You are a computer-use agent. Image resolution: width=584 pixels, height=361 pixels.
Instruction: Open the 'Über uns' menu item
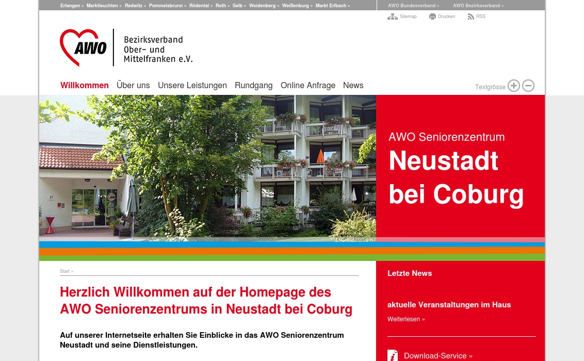pyautogui.click(x=133, y=86)
